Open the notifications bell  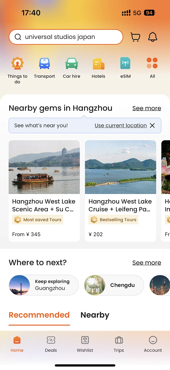(153, 37)
